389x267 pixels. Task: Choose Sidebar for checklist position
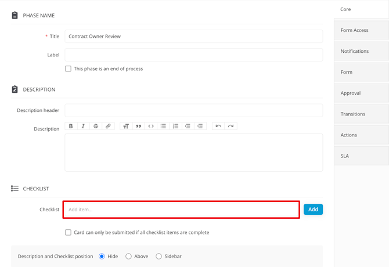[x=159, y=256]
